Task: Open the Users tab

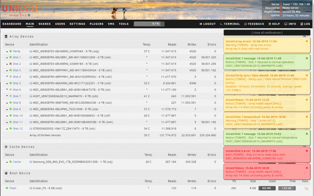Action: (60, 24)
